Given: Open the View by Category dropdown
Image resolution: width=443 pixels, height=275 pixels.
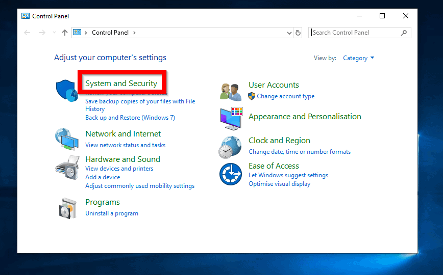Looking at the screenshot, I should (358, 58).
